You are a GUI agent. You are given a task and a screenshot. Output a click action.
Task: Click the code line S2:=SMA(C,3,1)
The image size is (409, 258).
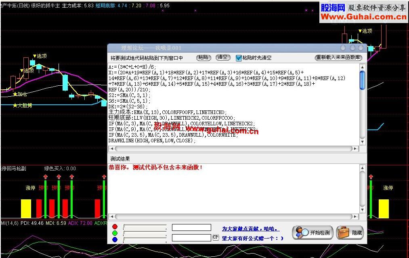(129, 95)
